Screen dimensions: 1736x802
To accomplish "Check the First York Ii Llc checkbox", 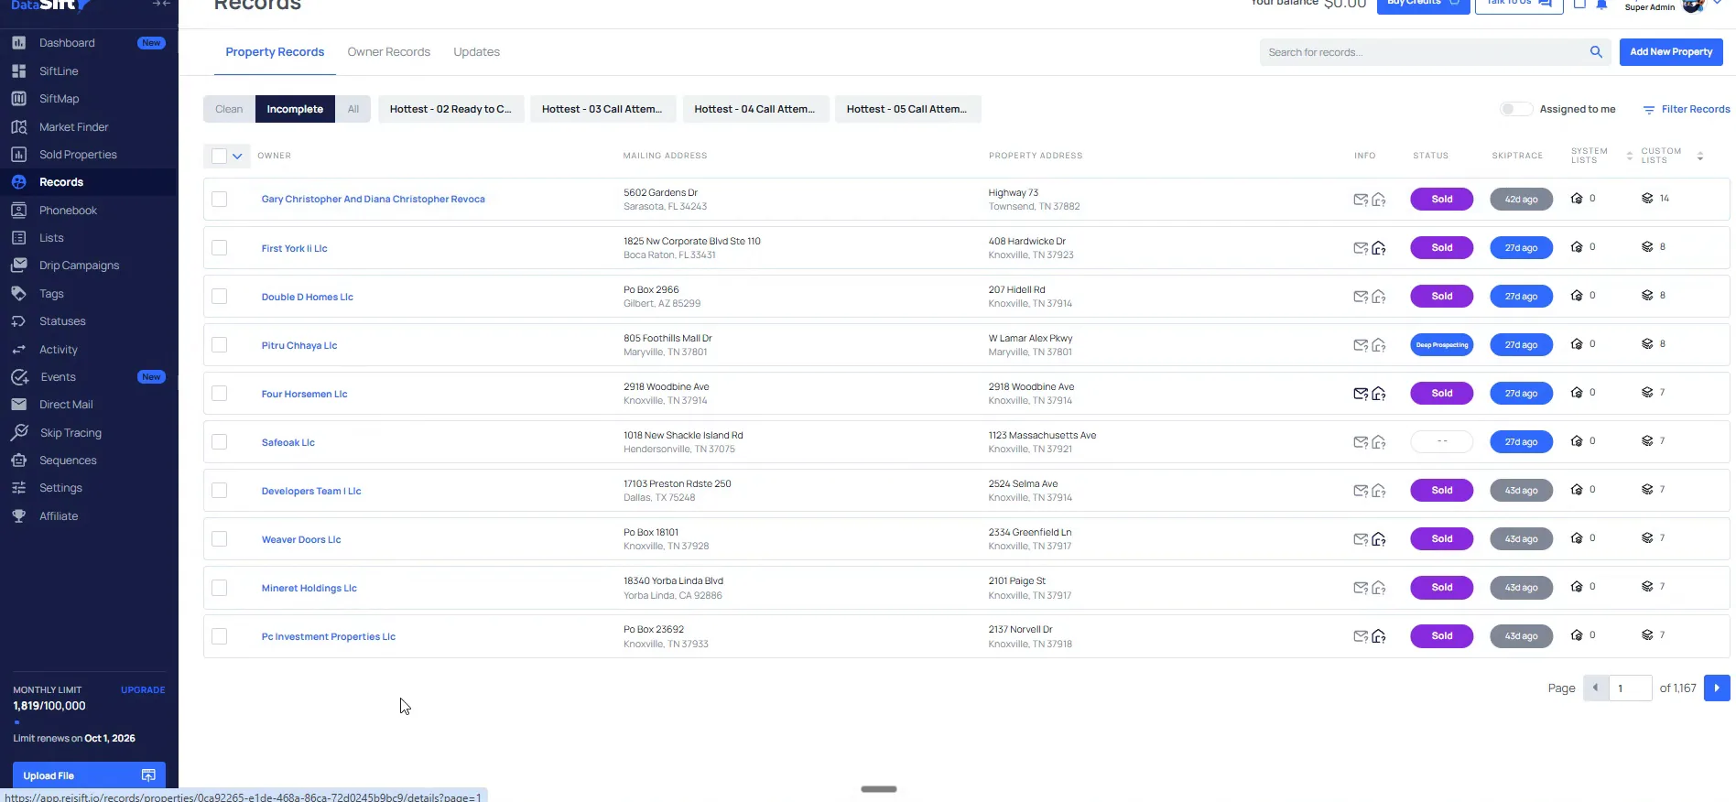I will point(219,247).
